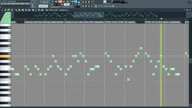Viewport: 192px width, 108px height.
Task: Click the transport Play button
Action: 55,4
